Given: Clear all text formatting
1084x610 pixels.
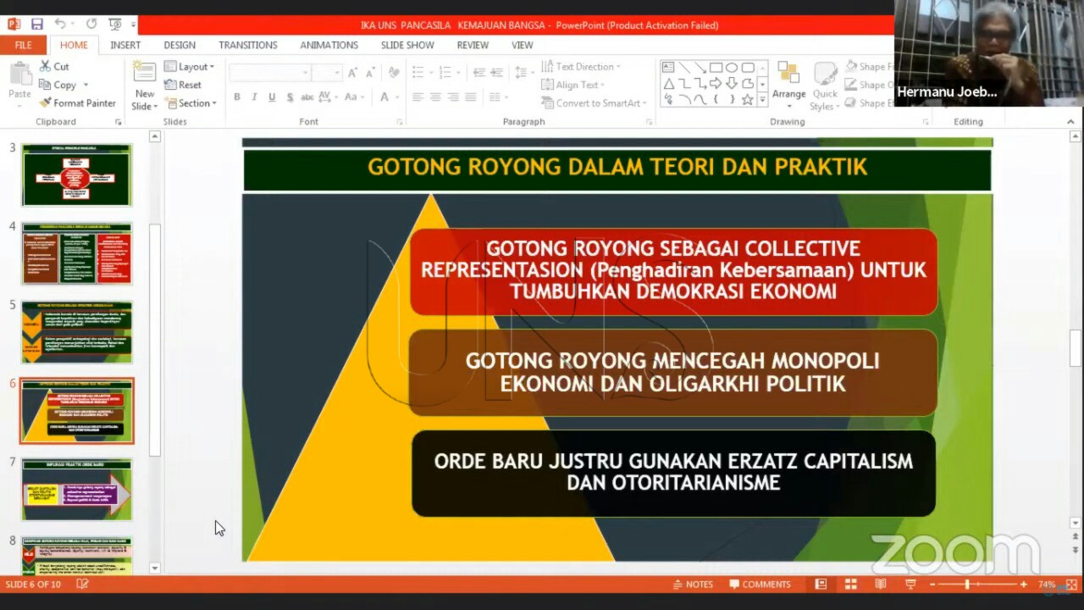Looking at the screenshot, I should click(395, 73).
